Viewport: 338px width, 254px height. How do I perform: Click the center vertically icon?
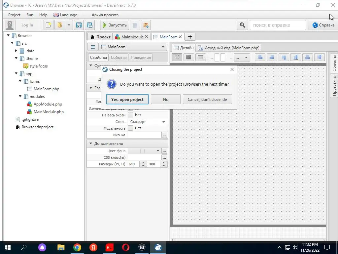pyautogui.click(x=319, y=57)
